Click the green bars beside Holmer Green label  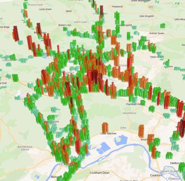pos(163,26)
